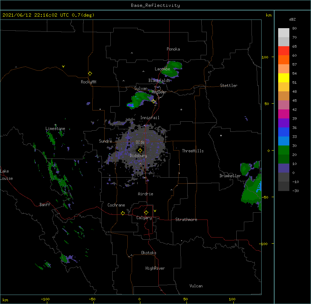Click the Vulcan town label

tap(196, 286)
